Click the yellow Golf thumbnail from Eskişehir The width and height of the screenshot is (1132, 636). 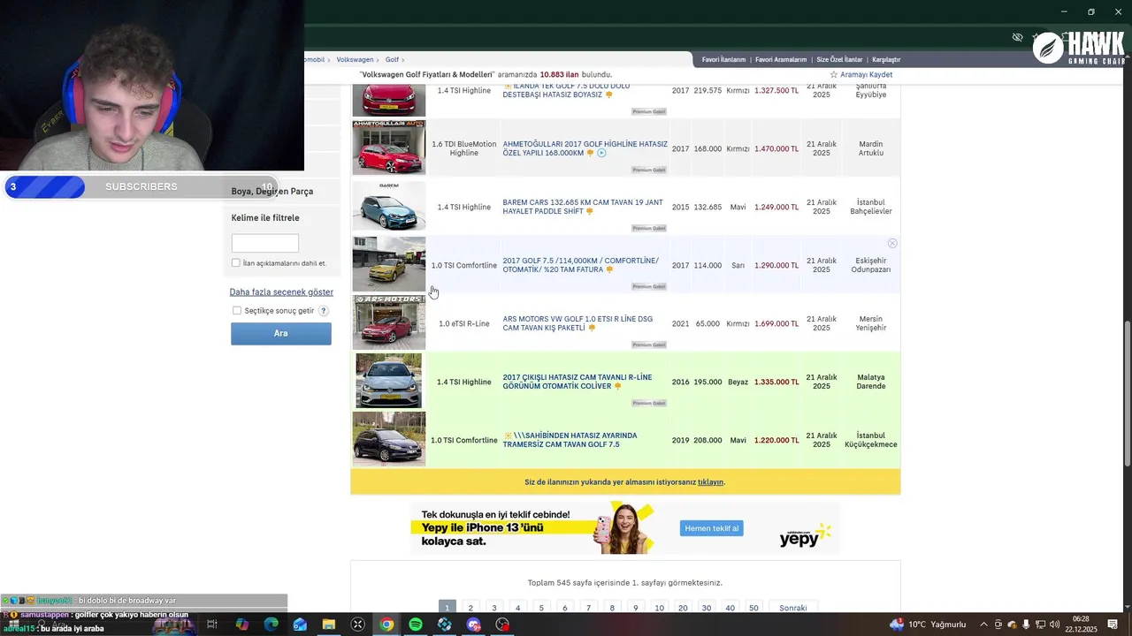pyautogui.click(x=389, y=264)
